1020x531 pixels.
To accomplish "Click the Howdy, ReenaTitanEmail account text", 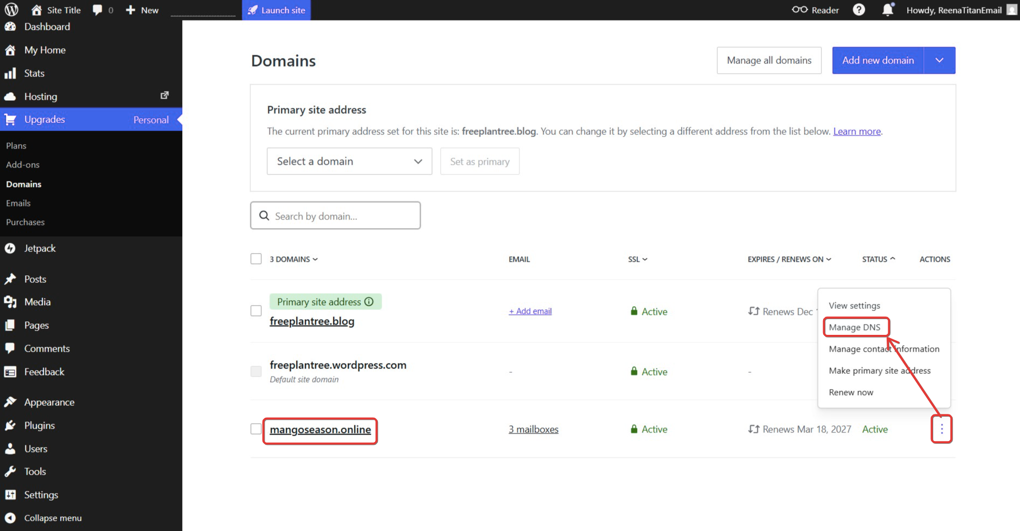I will (x=954, y=10).
